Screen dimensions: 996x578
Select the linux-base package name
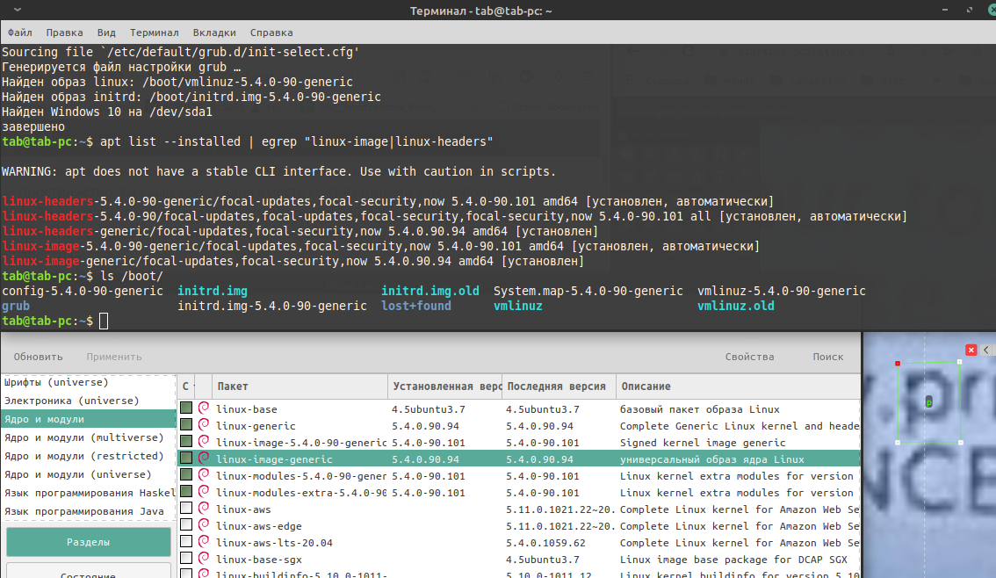coord(247,409)
